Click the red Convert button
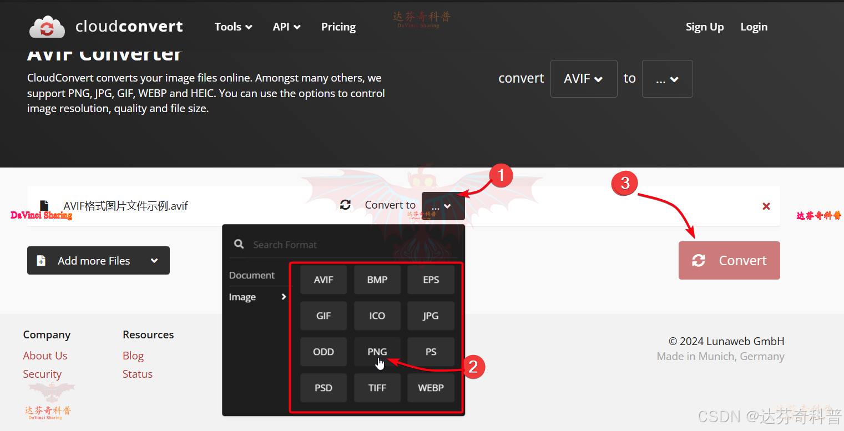 (x=729, y=260)
